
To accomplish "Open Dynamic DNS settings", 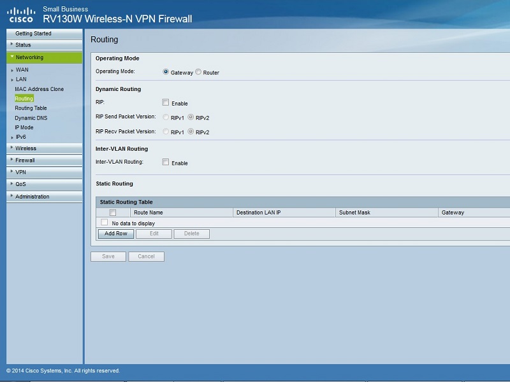I will (x=31, y=118).
